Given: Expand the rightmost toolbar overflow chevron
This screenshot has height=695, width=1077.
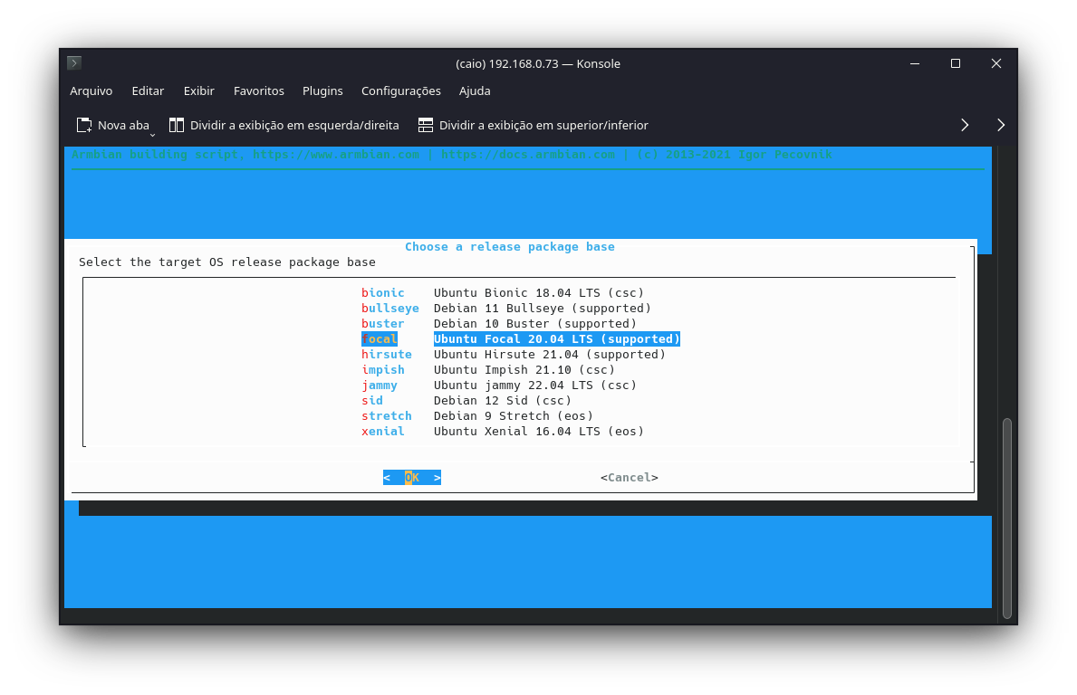Looking at the screenshot, I should coord(1000,125).
